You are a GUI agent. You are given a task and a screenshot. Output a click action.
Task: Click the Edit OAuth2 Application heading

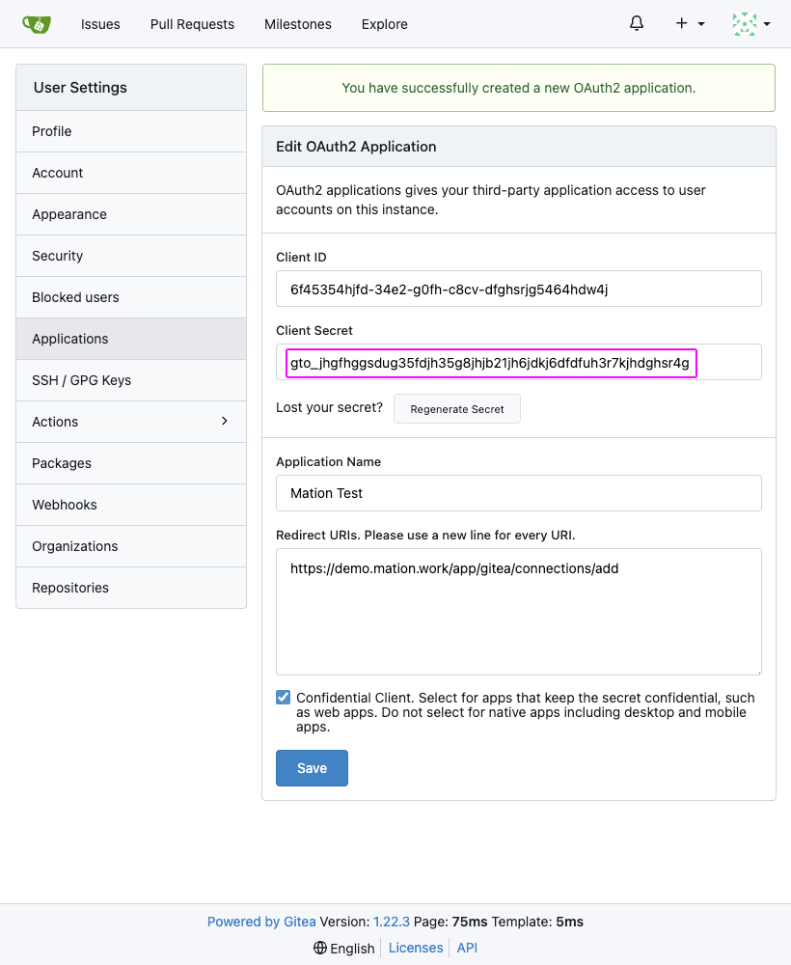[356, 147]
